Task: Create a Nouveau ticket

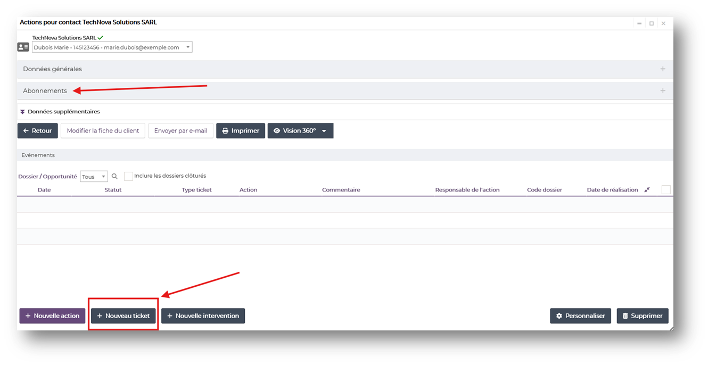Action: (x=124, y=316)
